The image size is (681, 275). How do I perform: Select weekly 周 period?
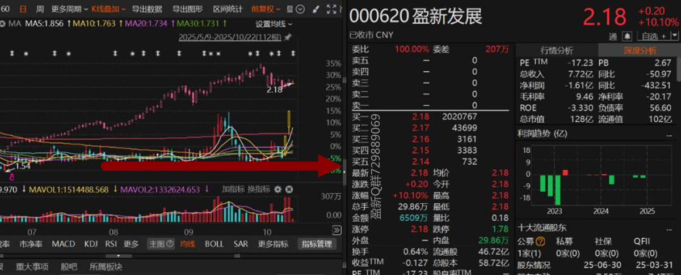click(x=40, y=9)
